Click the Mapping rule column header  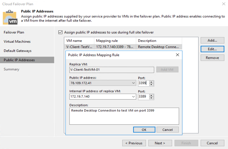tap(115, 41)
